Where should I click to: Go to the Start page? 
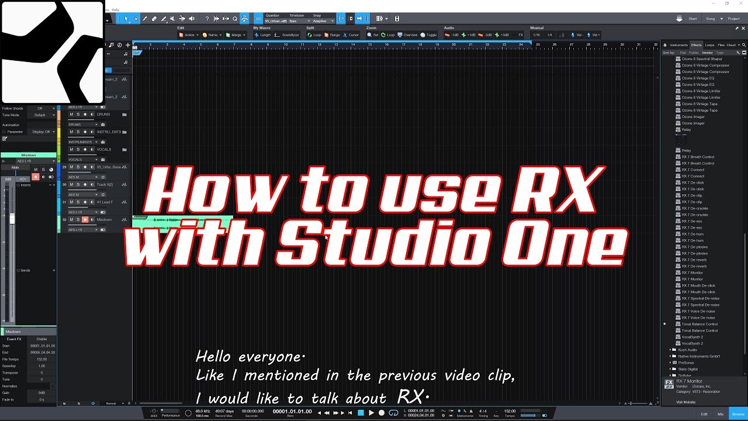pos(692,19)
